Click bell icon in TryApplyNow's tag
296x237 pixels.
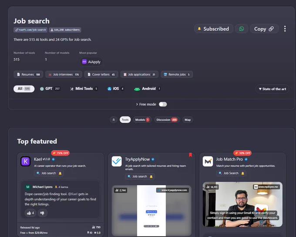(151, 177)
